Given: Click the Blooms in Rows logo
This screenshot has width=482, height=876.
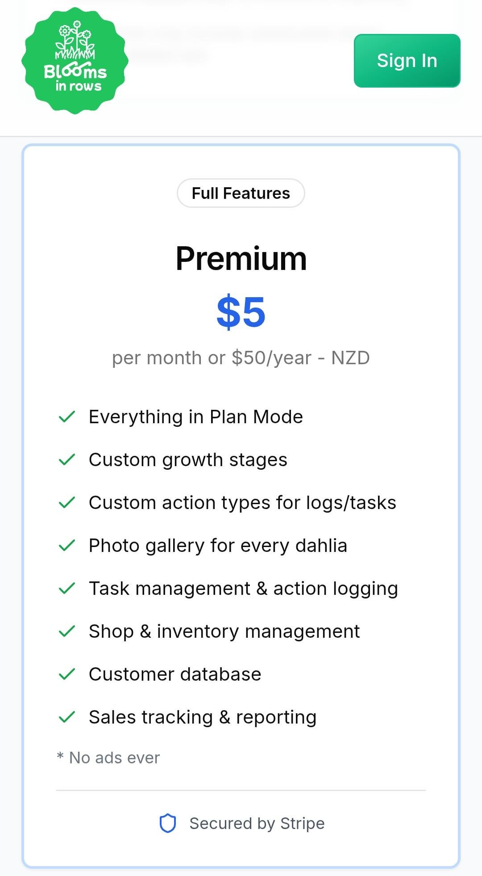Looking at the screenshot, I should 75,60.
